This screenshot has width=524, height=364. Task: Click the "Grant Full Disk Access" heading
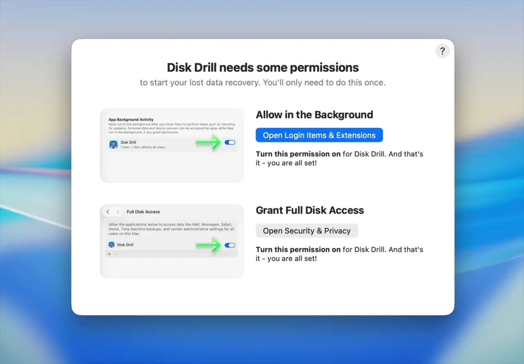pos(310,210)
